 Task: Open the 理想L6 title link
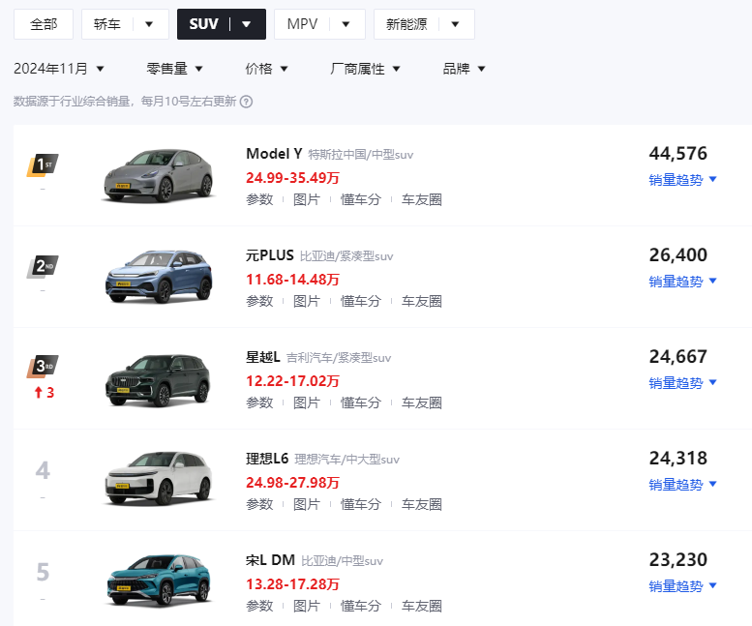point(267,459)
